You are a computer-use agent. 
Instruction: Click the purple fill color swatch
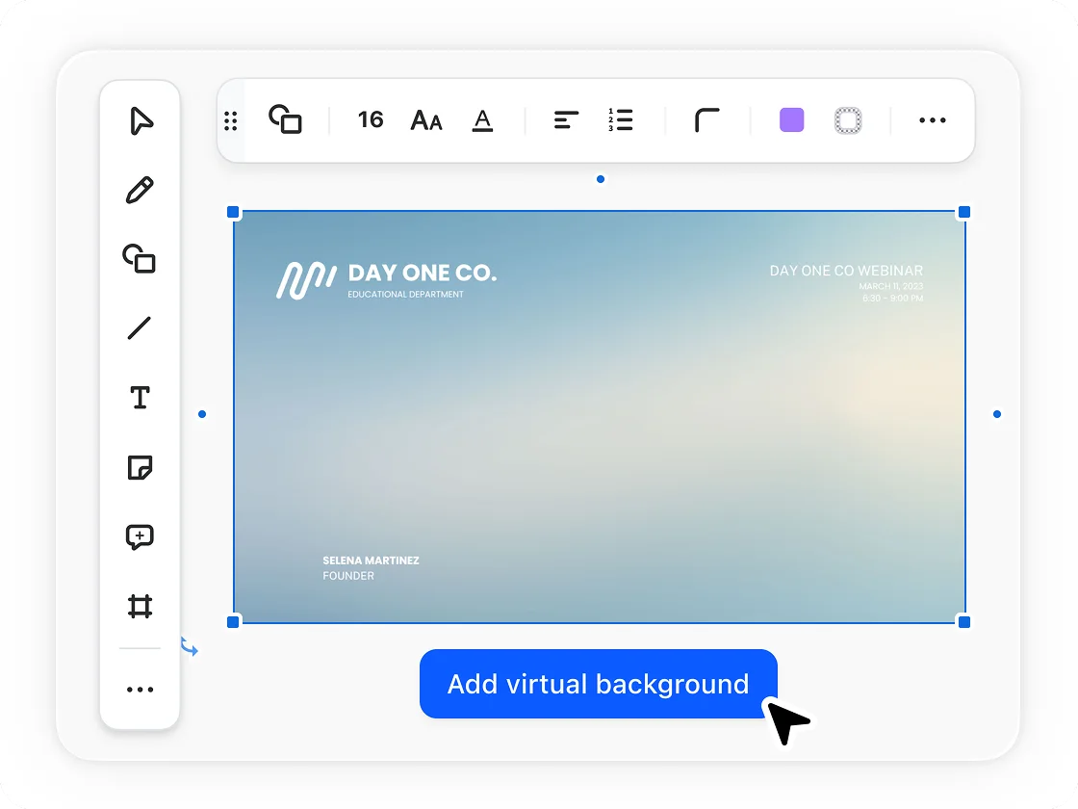[x=791, y=120]
